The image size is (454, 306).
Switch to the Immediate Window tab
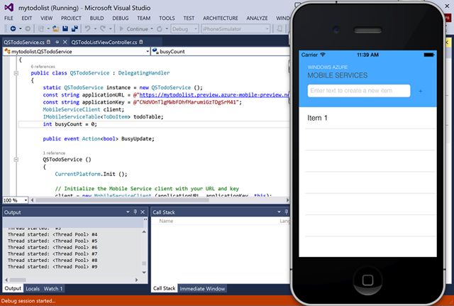click(x=202, y=289)
